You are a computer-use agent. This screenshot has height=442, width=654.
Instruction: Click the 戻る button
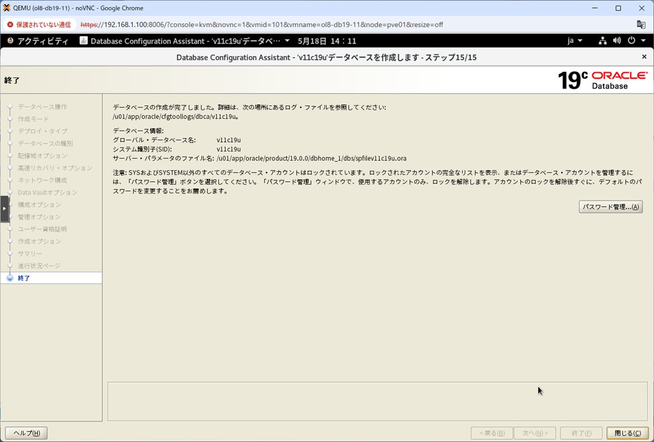[492, 433]
